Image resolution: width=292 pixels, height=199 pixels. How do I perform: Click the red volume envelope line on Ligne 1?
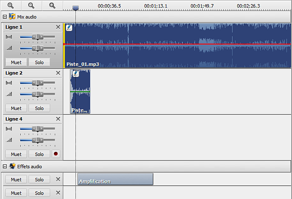177,44
